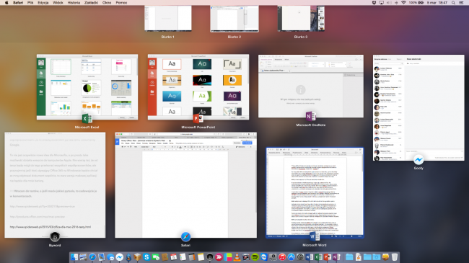Open the Edycja menu
Screen dimensions: 469x263
pos(43,3)
